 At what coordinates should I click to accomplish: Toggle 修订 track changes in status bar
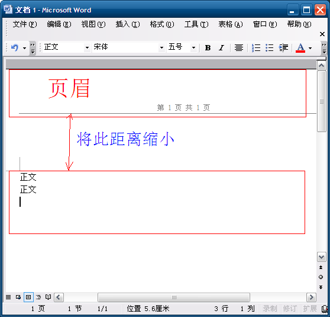290,309
